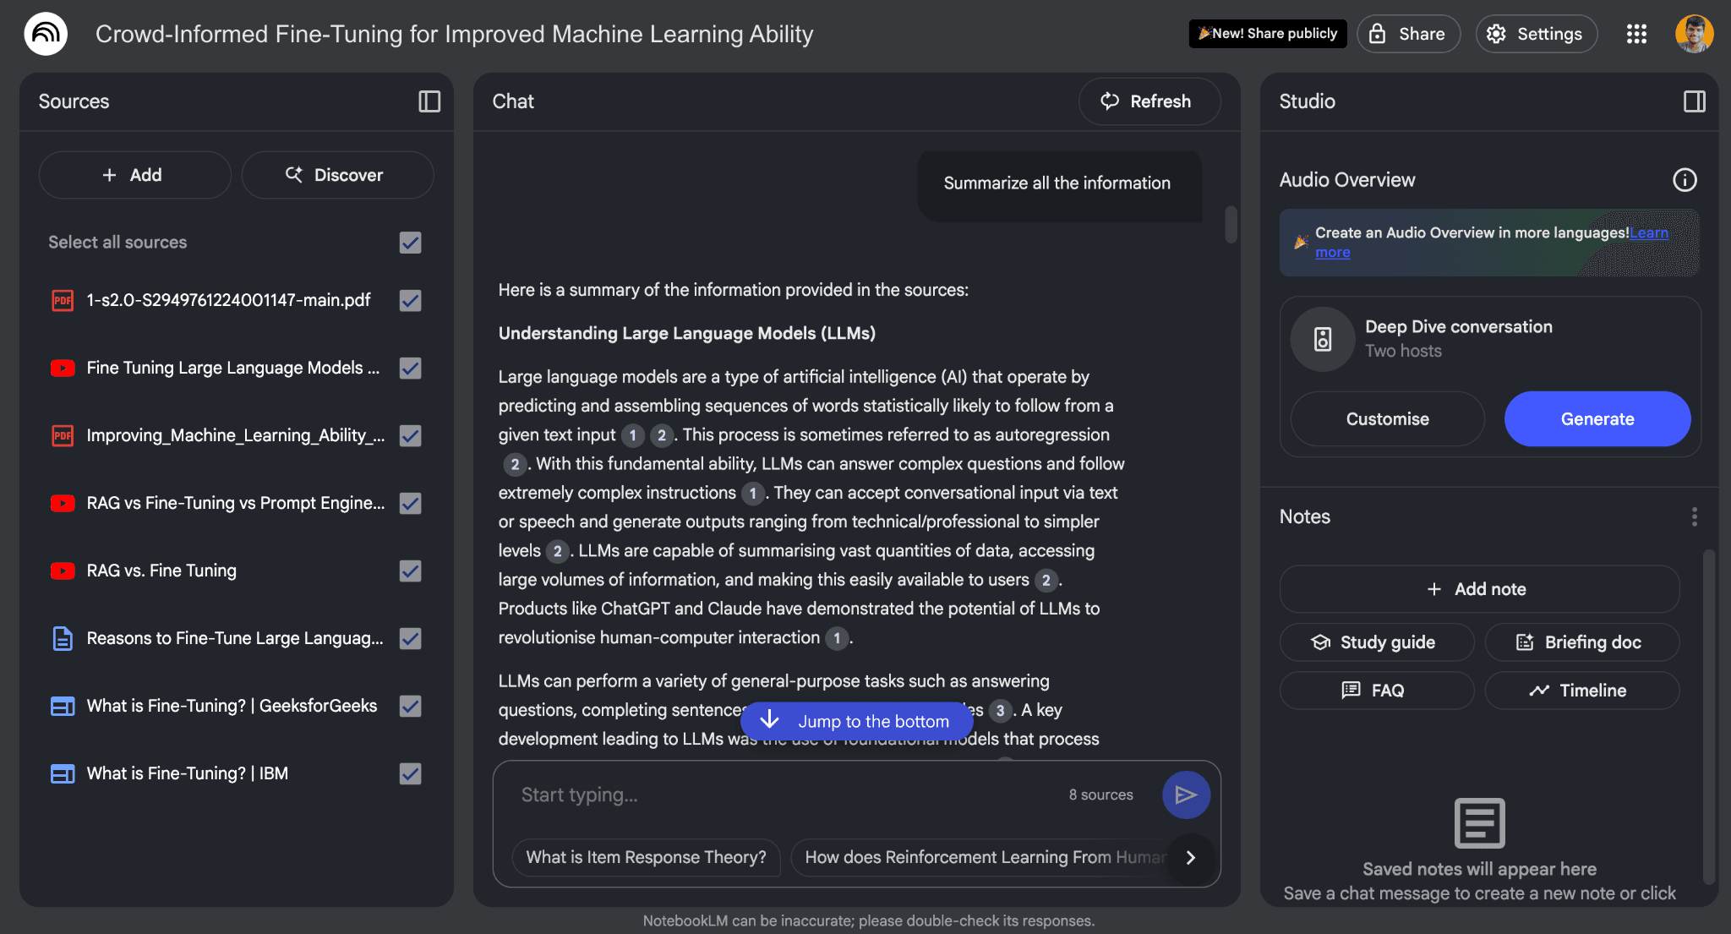Image resolution: width=1731 pixels, height=934 pixels.
Task: Click the chat scrollbar thumb
Action: tap(1231, 224)
